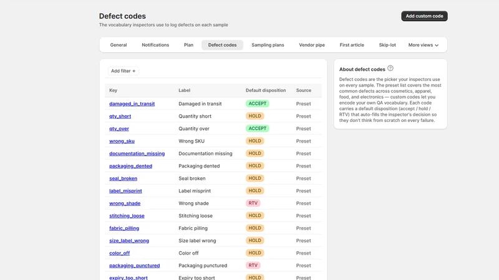Viewport: 499px width, 280px height.
Task: Click the Stitching loose label cell
Action: pos(195,216)
